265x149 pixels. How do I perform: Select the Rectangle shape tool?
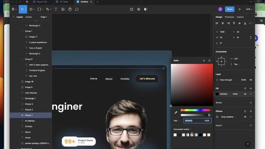39,9
